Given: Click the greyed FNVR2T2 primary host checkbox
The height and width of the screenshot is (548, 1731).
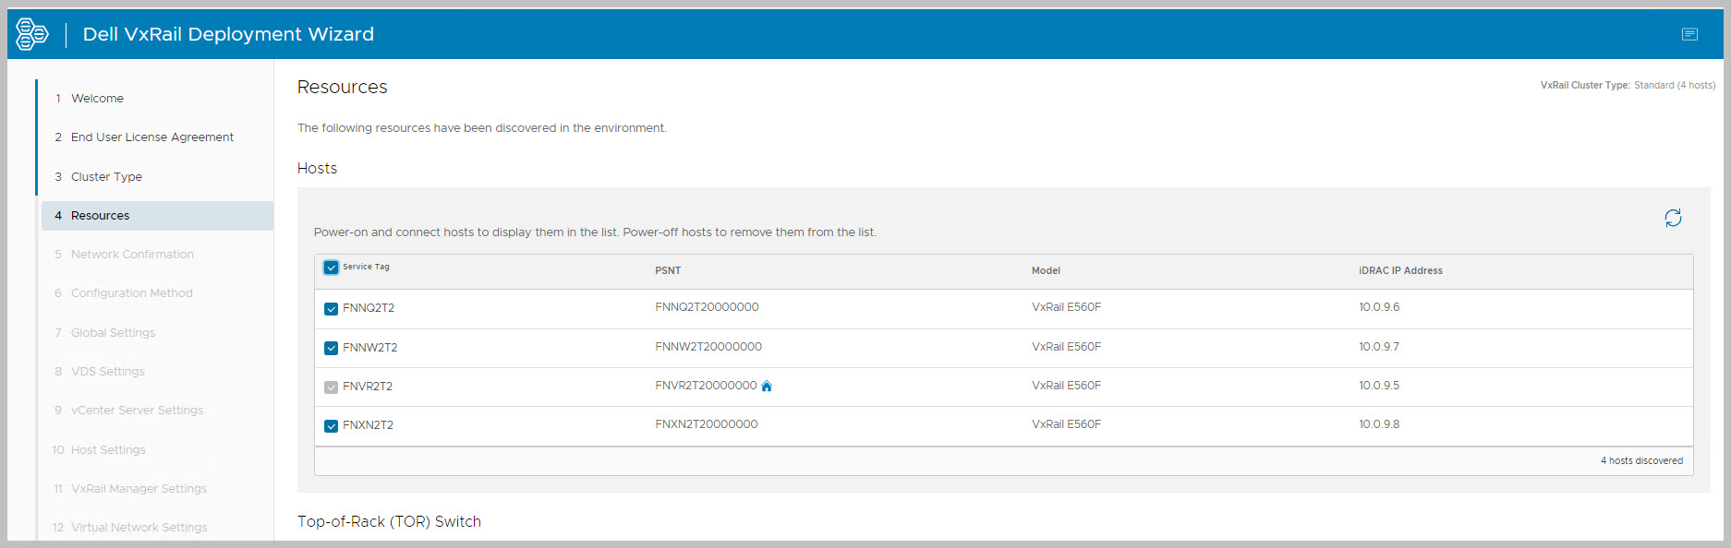Looking at the screenshot, I should coord(331,387).
